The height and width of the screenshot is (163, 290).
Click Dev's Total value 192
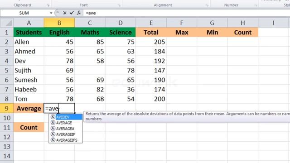[x=151, y=61]
